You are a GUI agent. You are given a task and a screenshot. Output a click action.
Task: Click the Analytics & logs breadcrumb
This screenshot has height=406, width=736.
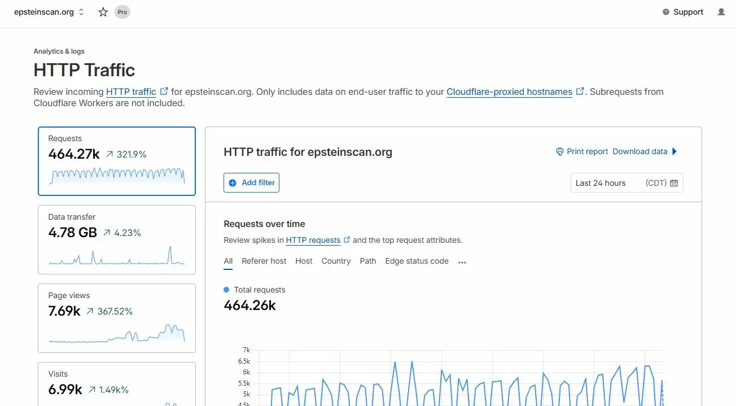(59, 51)
